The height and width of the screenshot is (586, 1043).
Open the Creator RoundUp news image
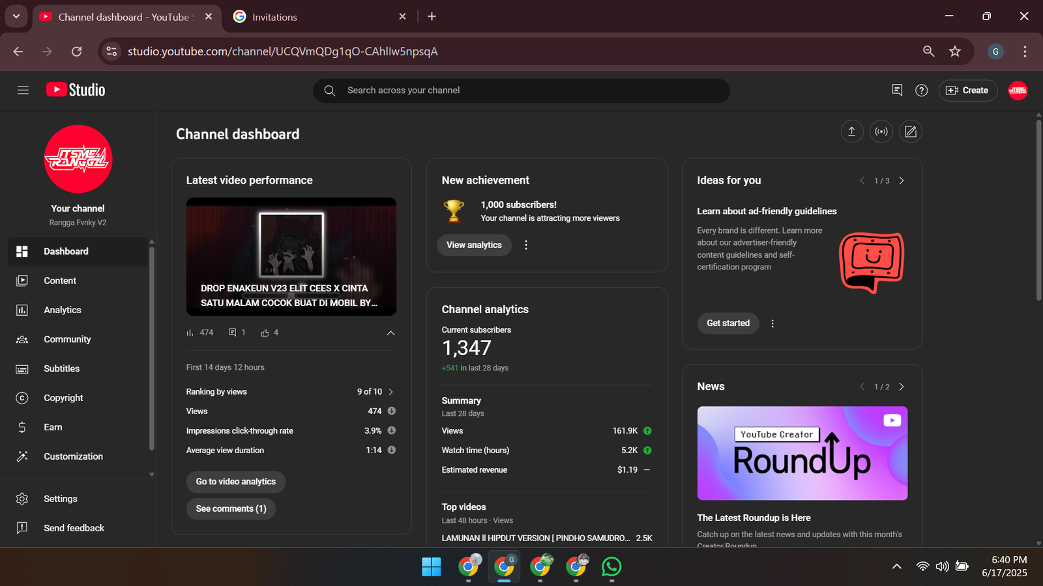click(802, 453)
